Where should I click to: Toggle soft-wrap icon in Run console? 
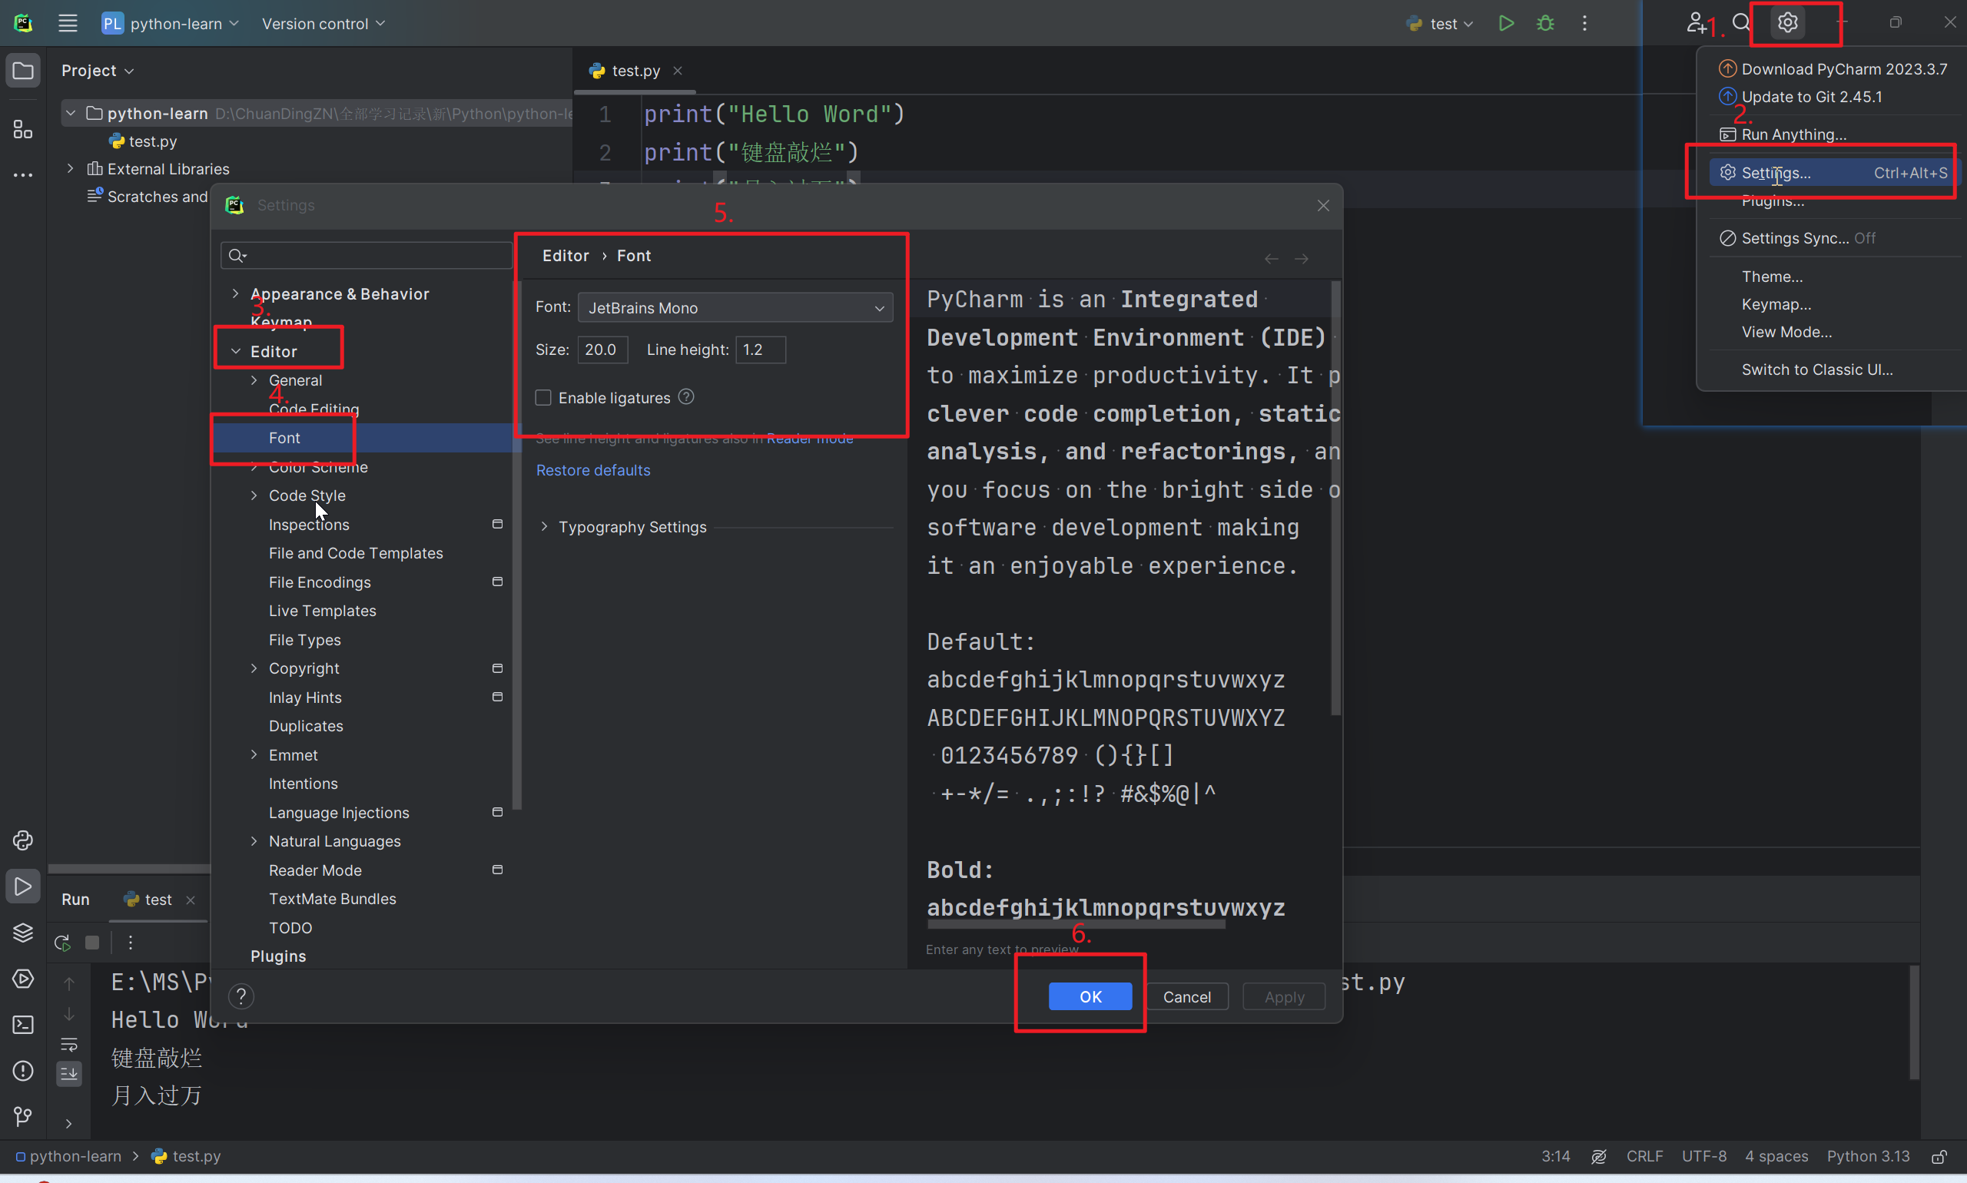(69, 1044)
